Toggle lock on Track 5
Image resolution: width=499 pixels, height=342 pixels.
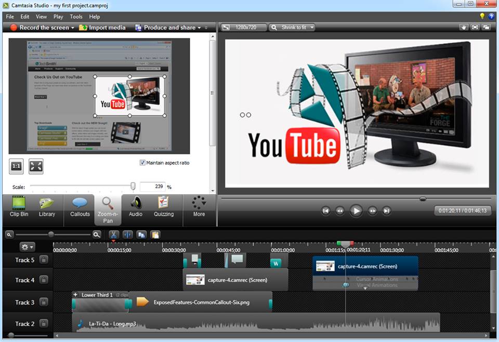coord(44,260)
